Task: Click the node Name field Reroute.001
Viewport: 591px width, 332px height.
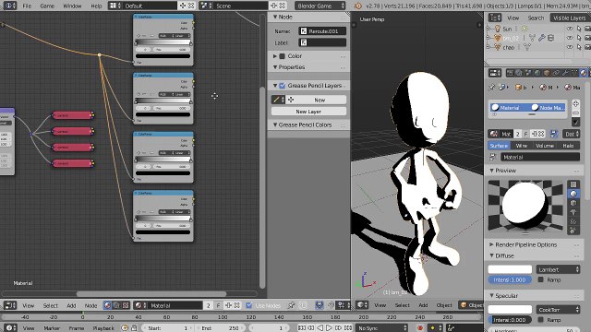Action: 322,31
